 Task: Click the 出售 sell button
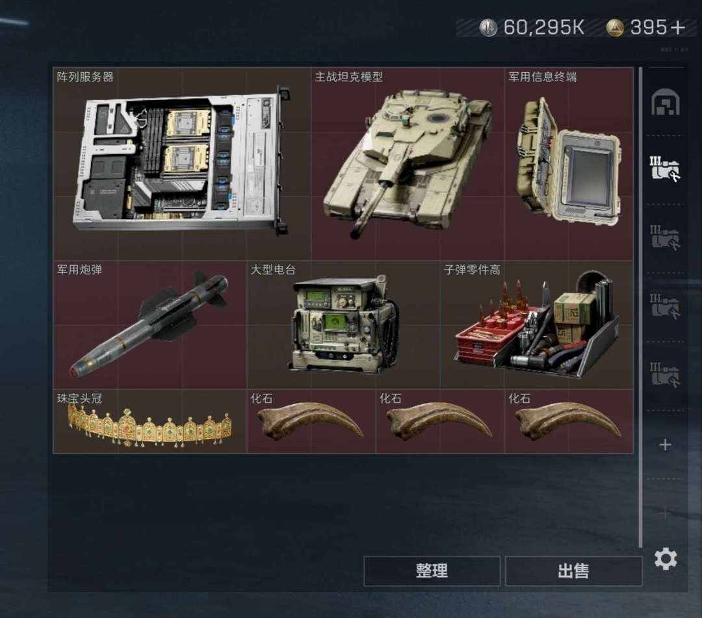573,571
